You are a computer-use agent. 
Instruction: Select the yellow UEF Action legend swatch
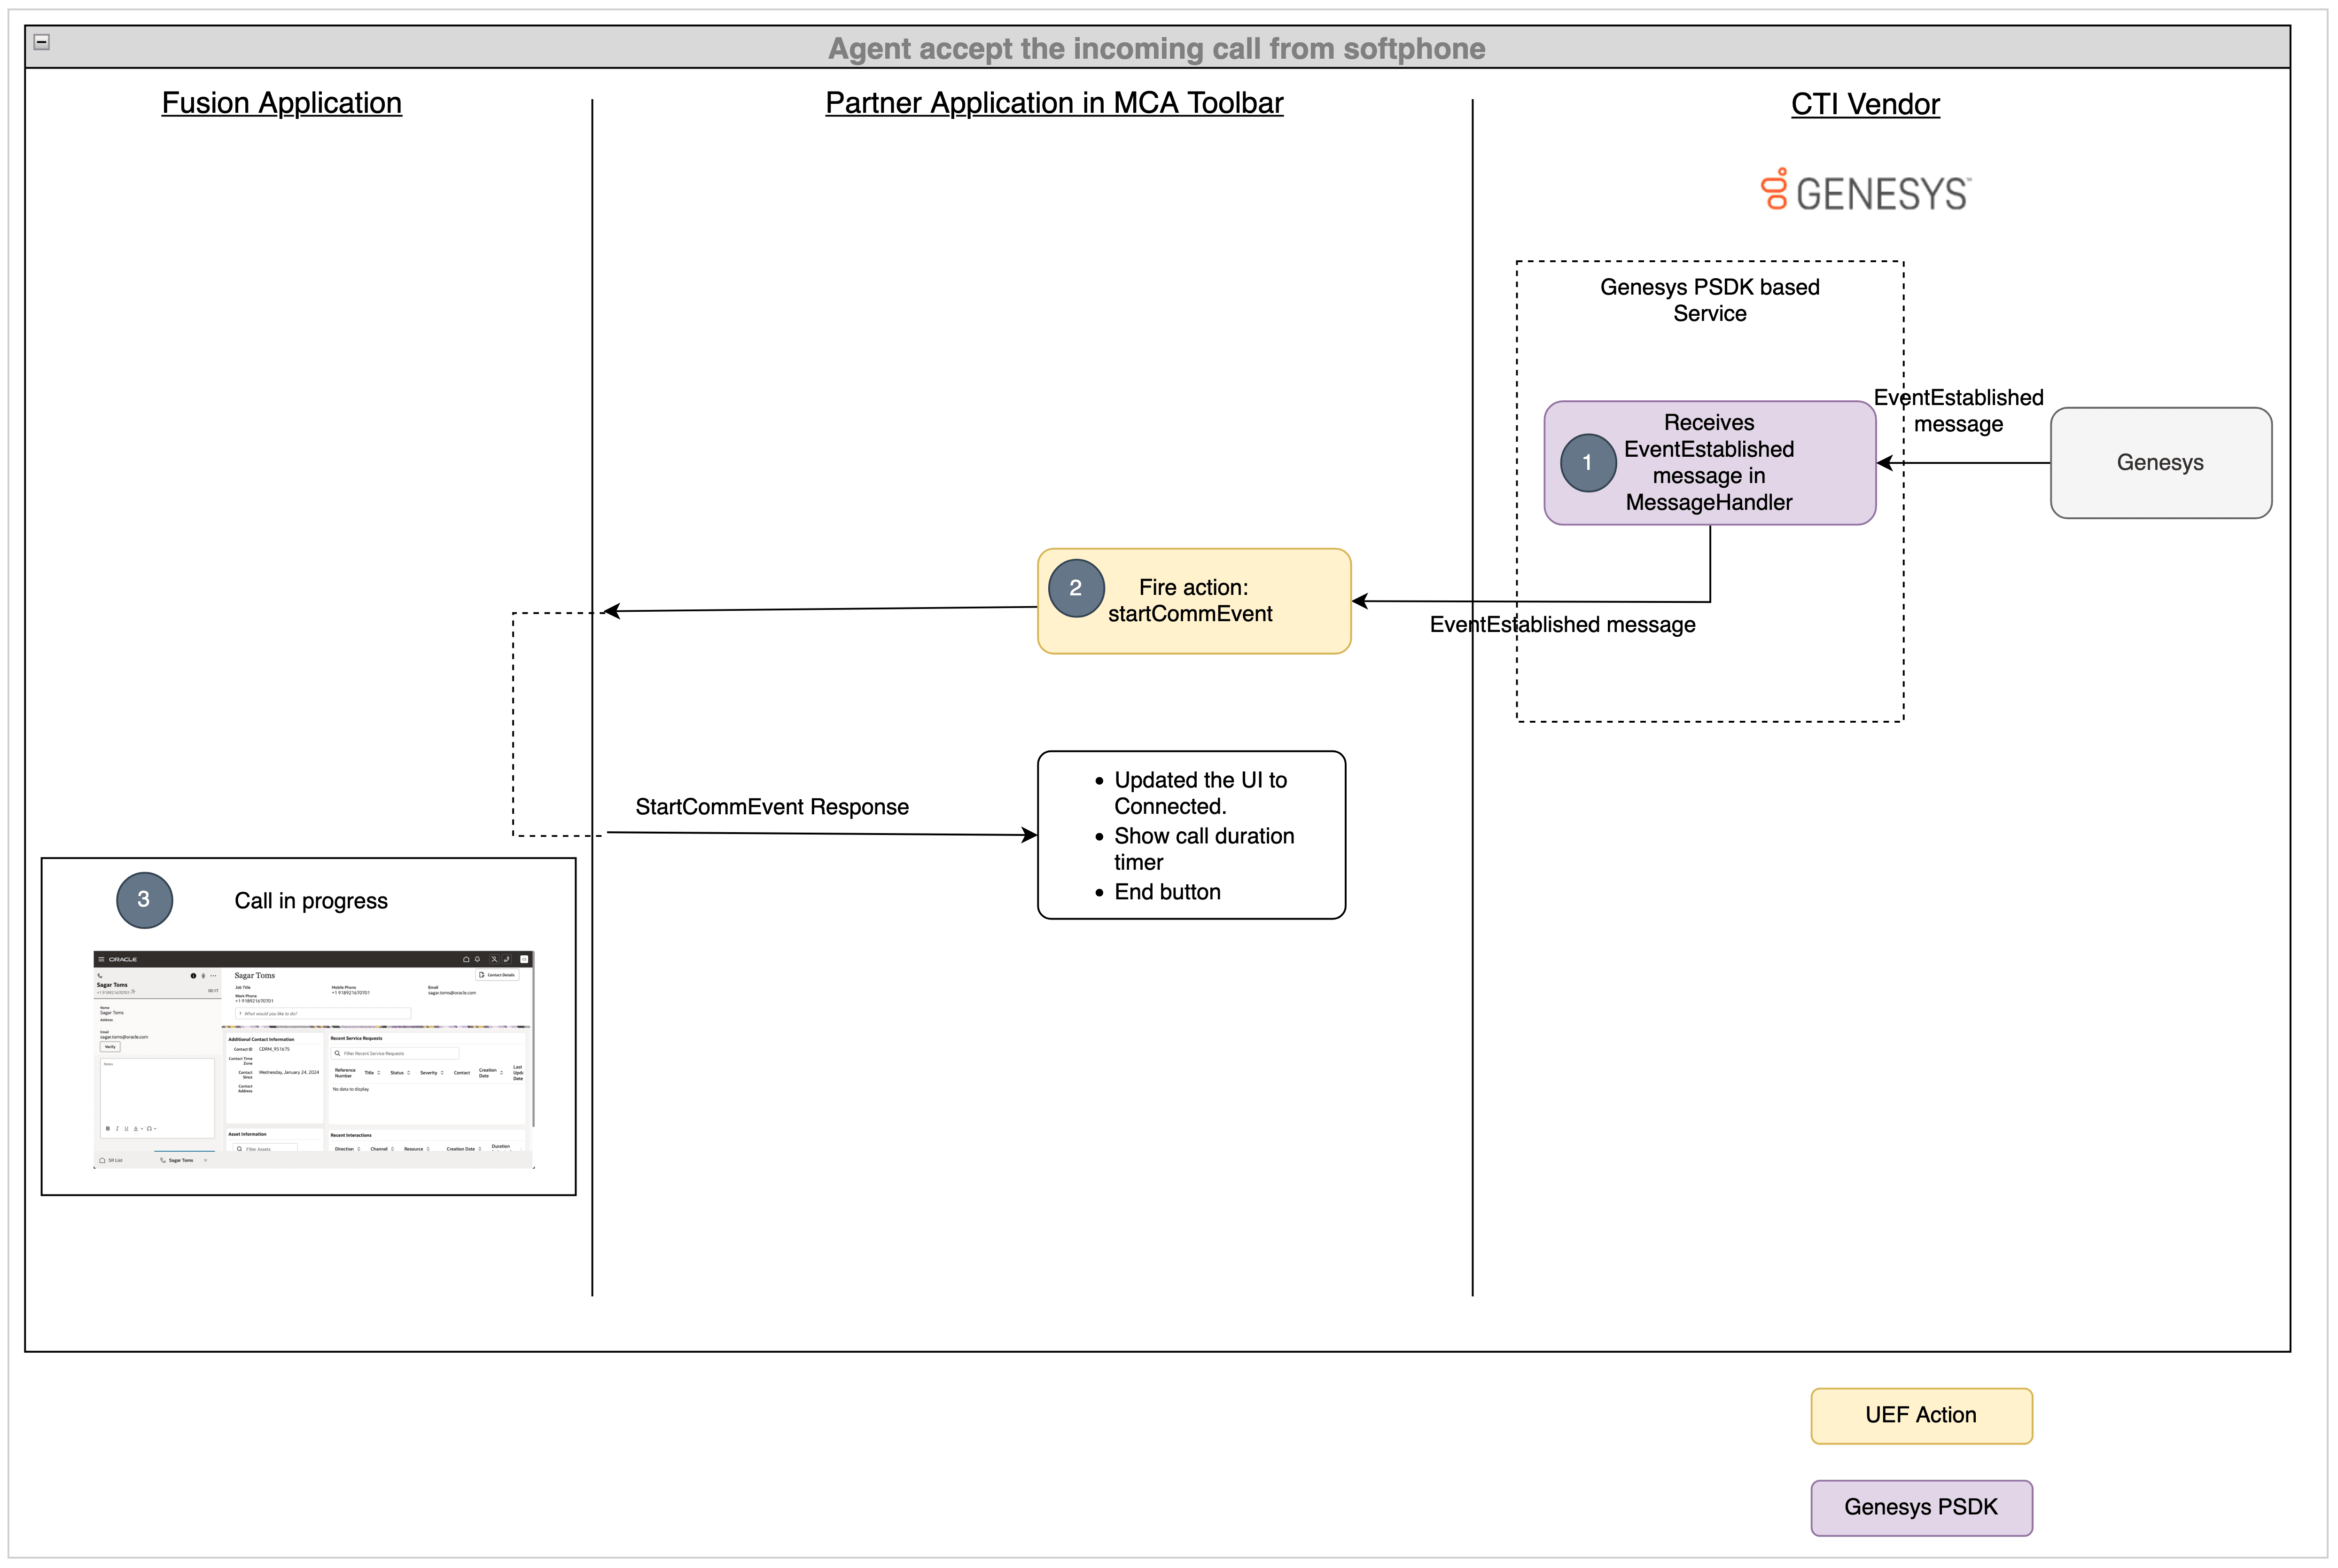point(1920,1415)
